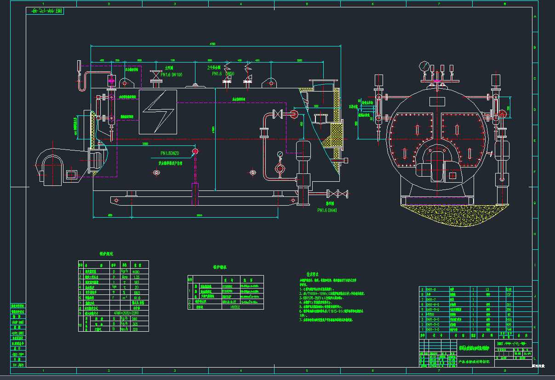Click the C401-8 row in parts list
Viewport: 555px width, 380px height.
point(435,289)
